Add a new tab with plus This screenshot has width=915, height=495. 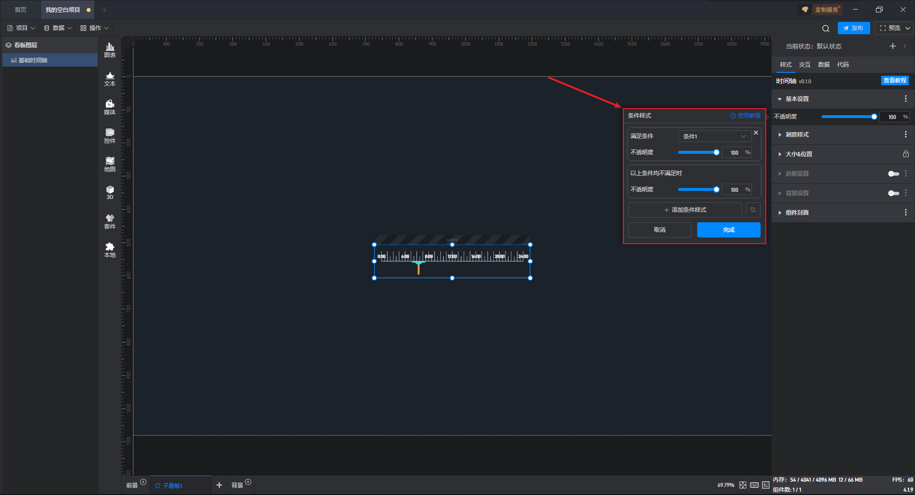click(x=104, y=10)
